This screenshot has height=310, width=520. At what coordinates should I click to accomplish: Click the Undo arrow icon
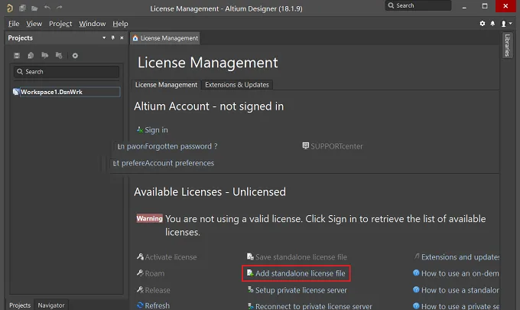click(x=47, y=8)
